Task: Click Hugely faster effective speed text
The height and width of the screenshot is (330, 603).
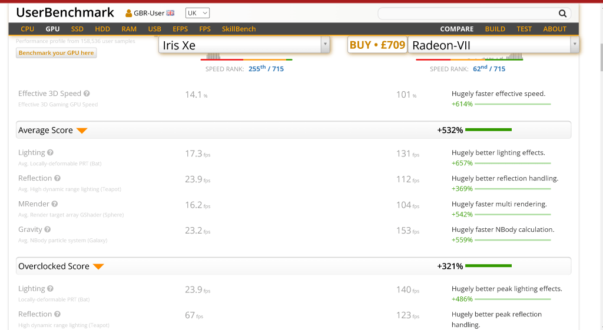Action: point(498,94)
